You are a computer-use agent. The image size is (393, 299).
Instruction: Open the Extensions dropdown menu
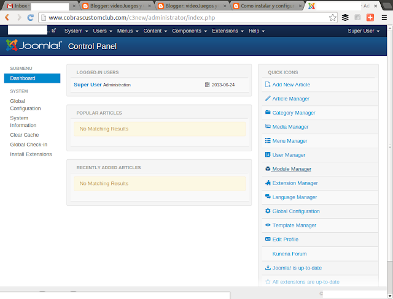(228, 31)
